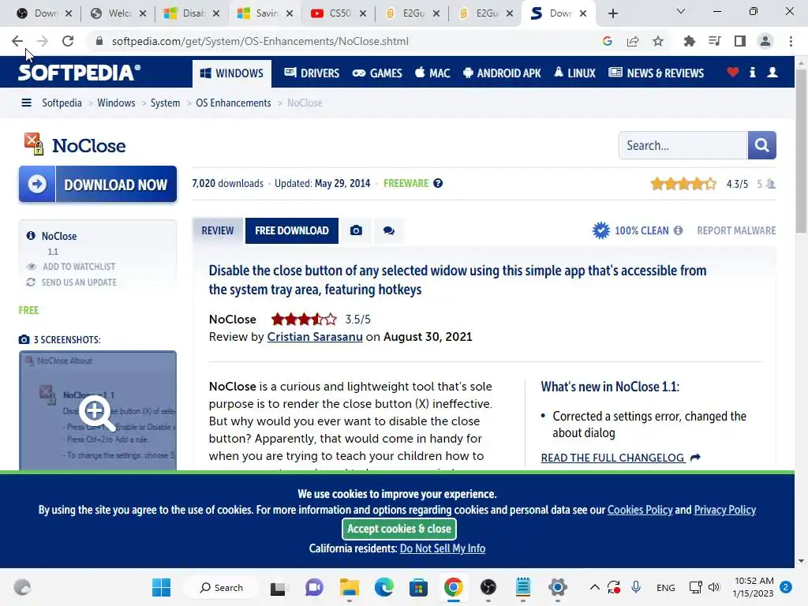Switch to the Savin browser tab
This screenshot has width=808, height=606.
coord(265,13)
